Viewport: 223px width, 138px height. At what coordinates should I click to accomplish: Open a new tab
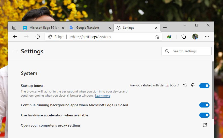pyautogui.click(x=165, y=27)
